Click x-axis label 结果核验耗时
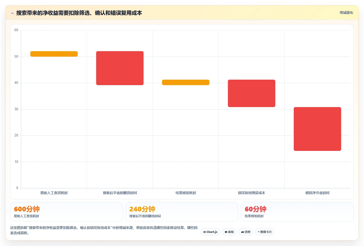Viewport: 364px width, 246px height. [186, 193]
